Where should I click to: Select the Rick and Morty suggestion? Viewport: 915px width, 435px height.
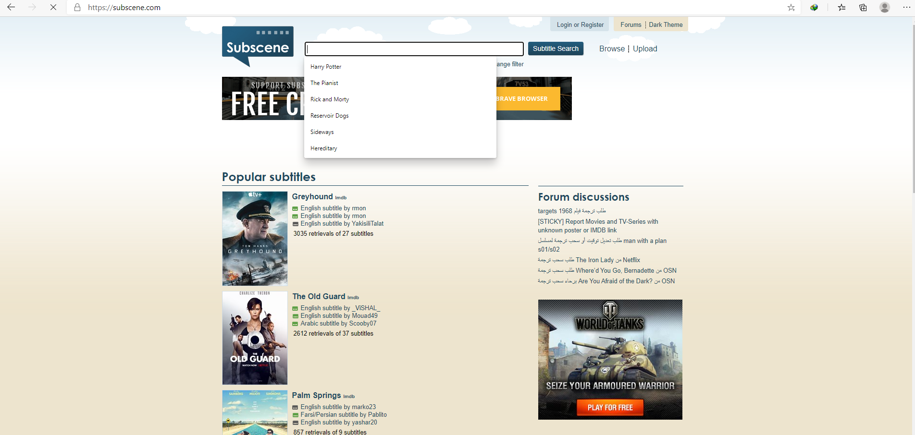coord(400,99)
